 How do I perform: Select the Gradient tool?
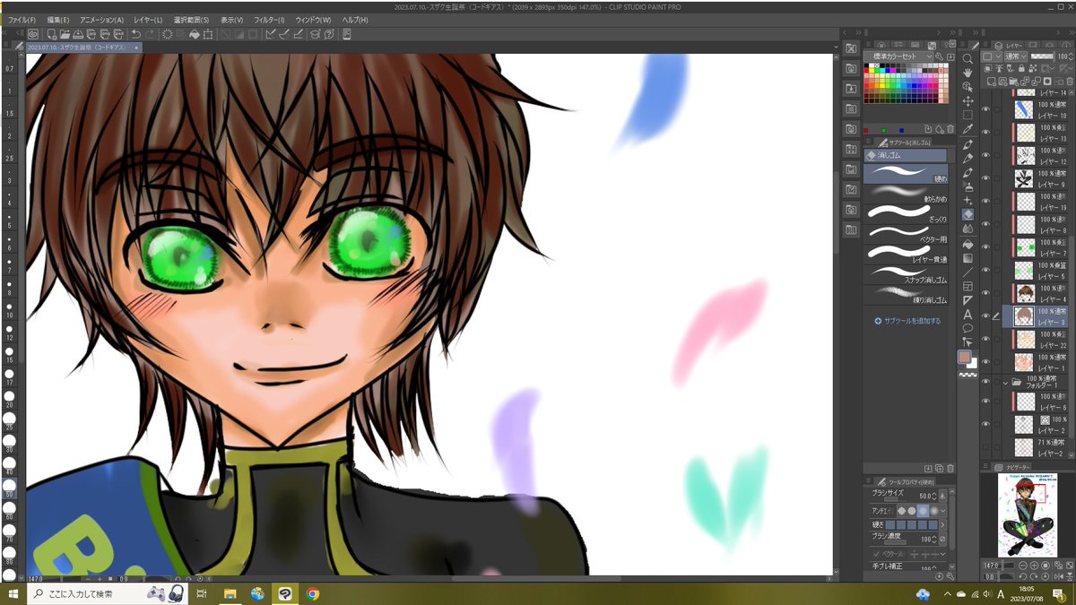click(968, 257)
